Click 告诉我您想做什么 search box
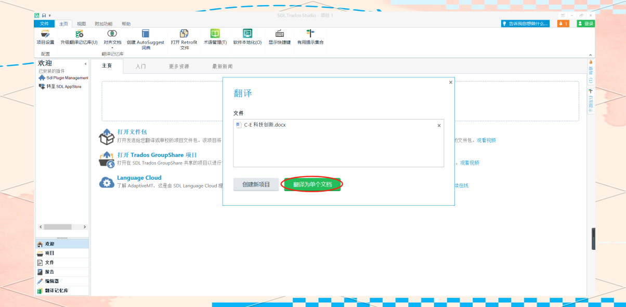 525,23
